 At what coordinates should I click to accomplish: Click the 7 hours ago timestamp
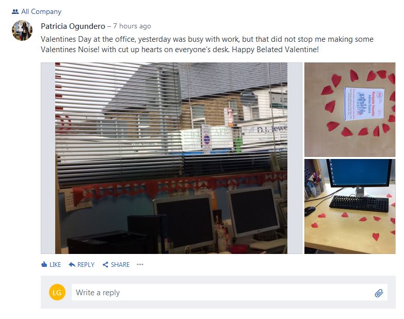pyautogui.click(x=132, y=26)
